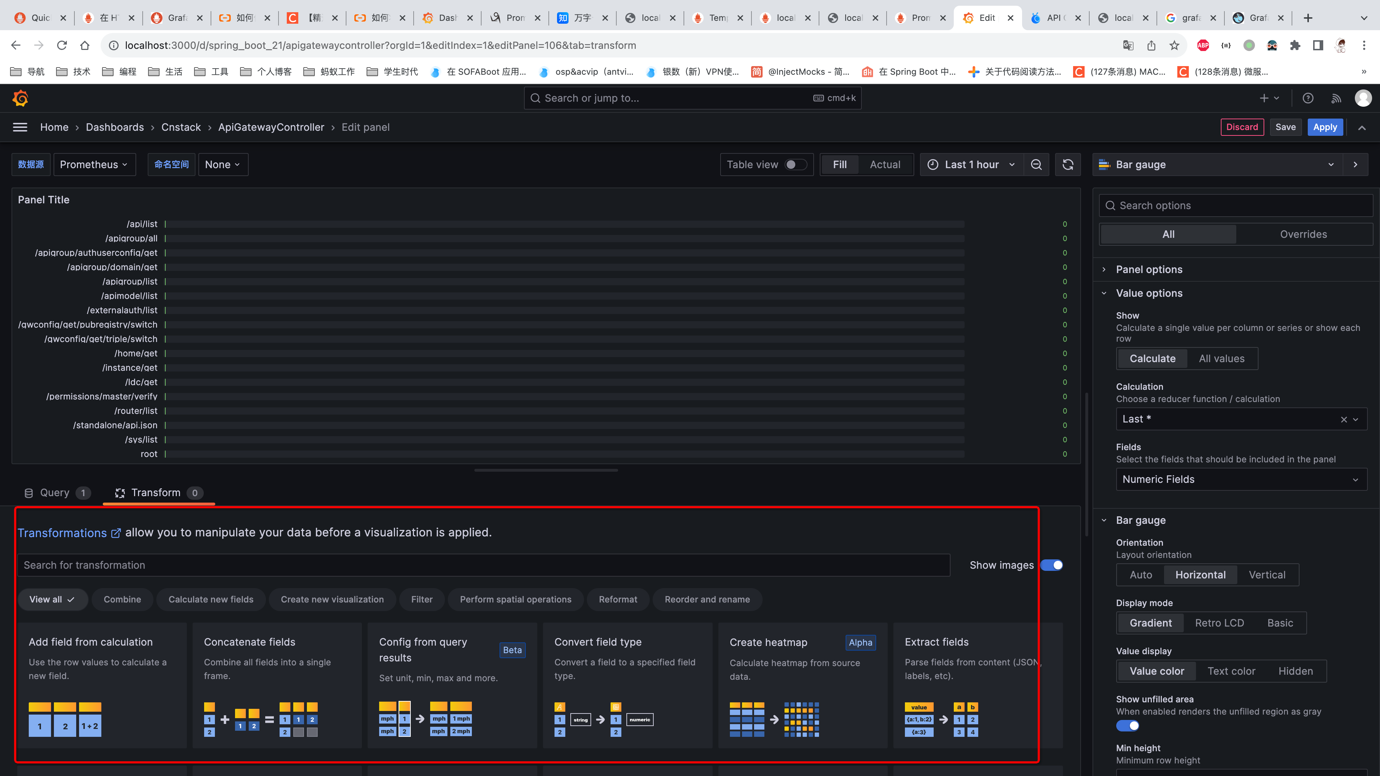The height and width of the screenshot is (776, 1380).
Task: Open the hamburger navigation menu
Action: 20,127
